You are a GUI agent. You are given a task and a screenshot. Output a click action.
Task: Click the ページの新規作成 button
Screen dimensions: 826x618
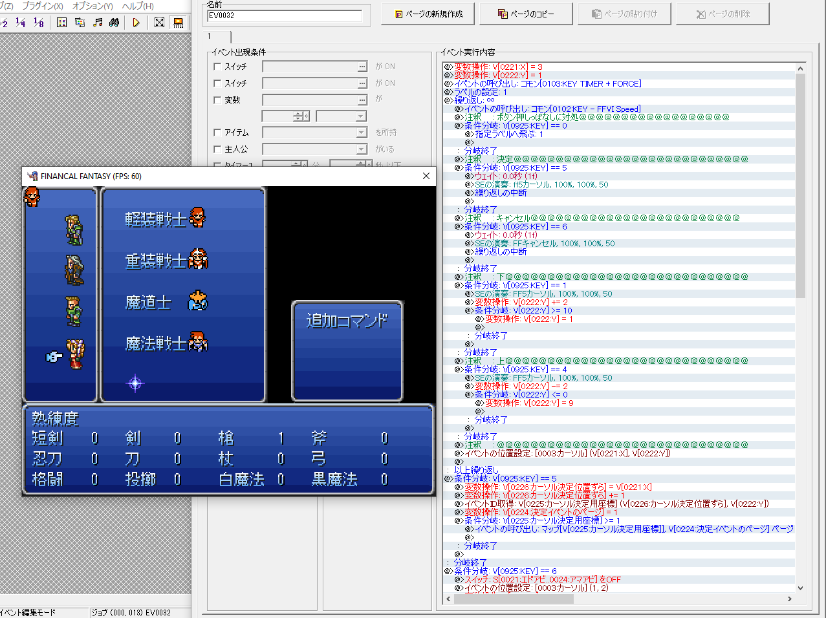(428, 14)
